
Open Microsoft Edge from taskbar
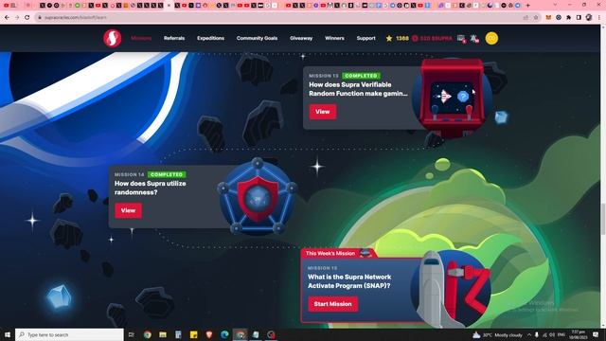(224, 334)
